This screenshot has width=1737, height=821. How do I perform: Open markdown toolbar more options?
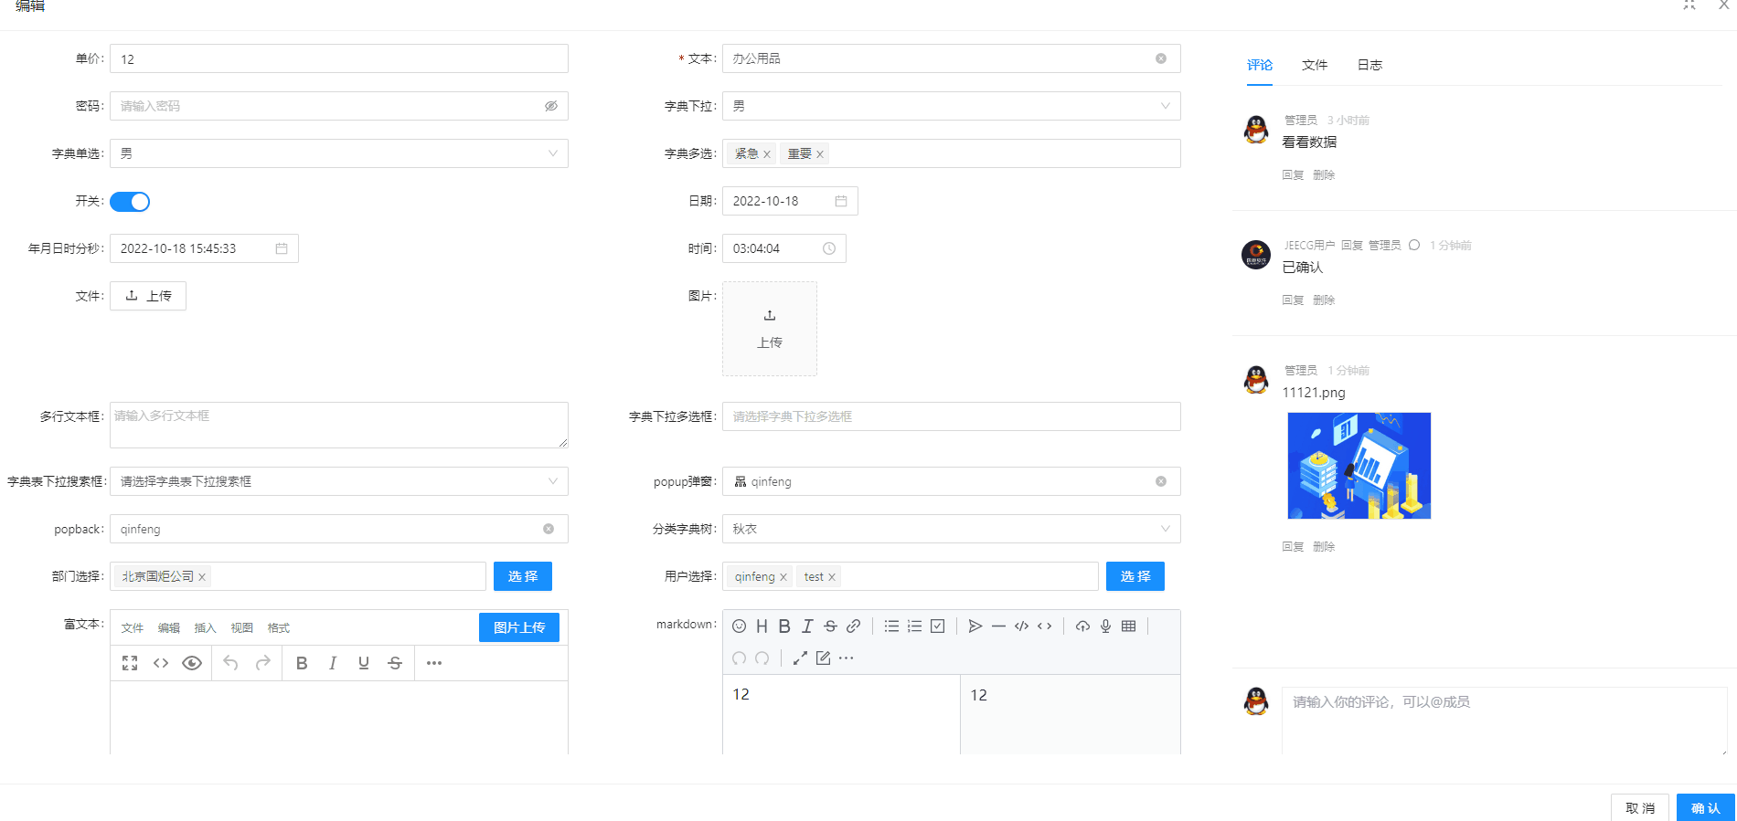coord(846,658)
